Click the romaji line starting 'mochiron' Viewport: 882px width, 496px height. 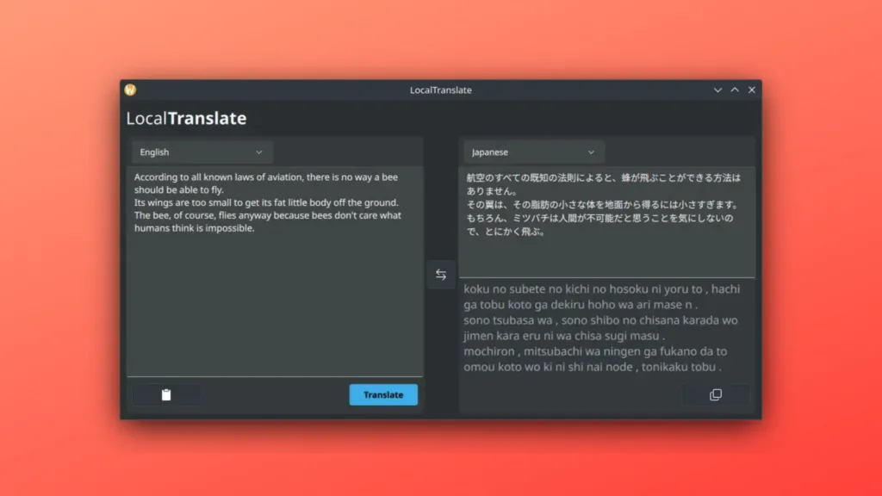(x=594, y=351)
